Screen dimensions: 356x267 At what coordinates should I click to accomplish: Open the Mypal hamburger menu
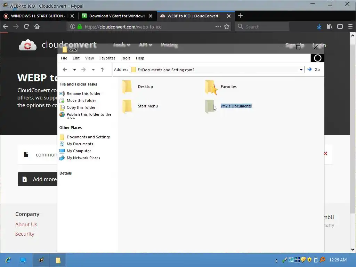click(350, 26)
